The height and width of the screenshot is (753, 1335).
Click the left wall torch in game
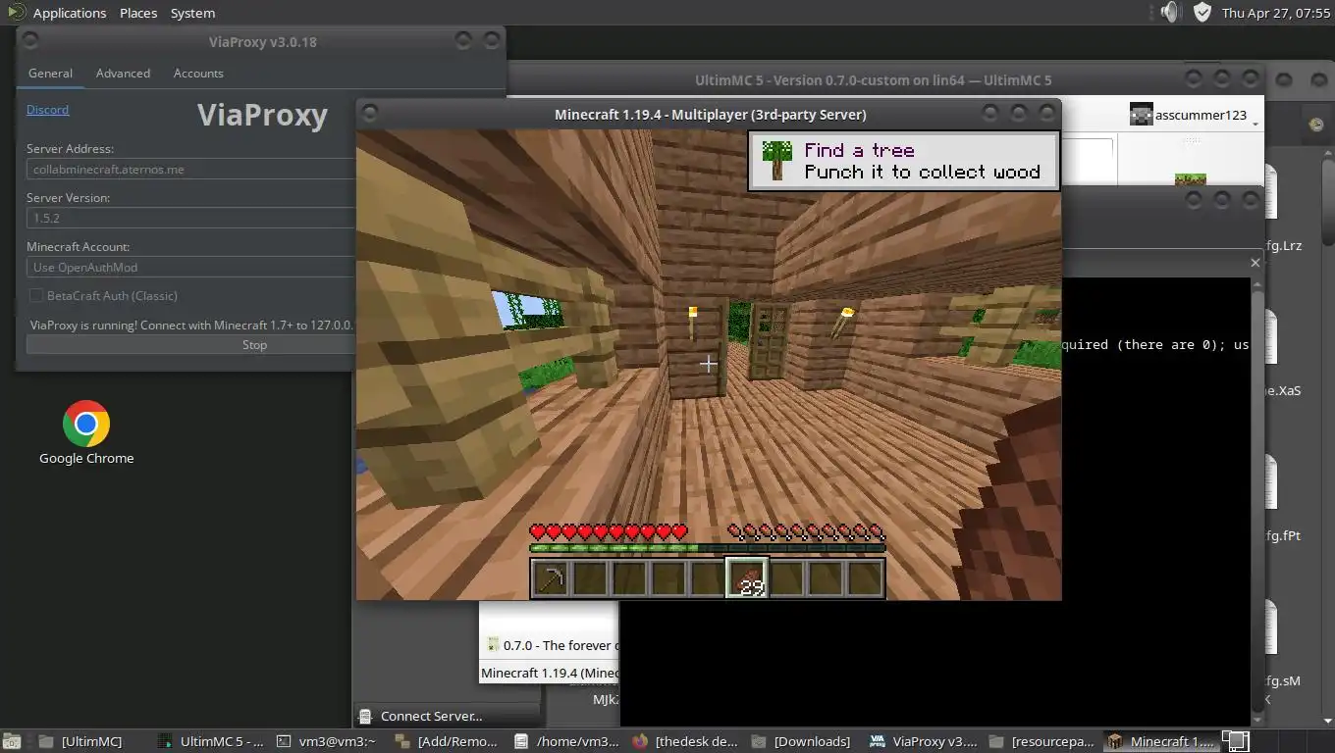(x=692, y=323)
